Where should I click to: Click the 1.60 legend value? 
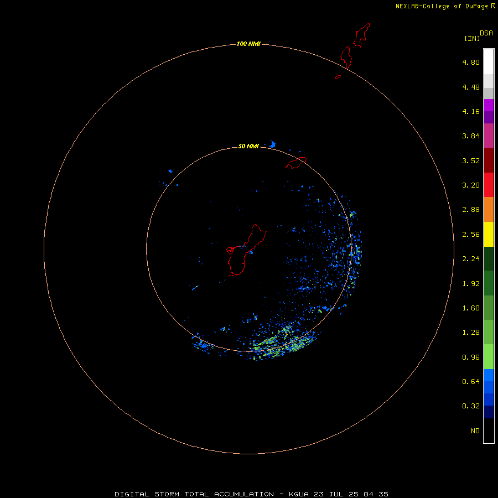(471, 308)
